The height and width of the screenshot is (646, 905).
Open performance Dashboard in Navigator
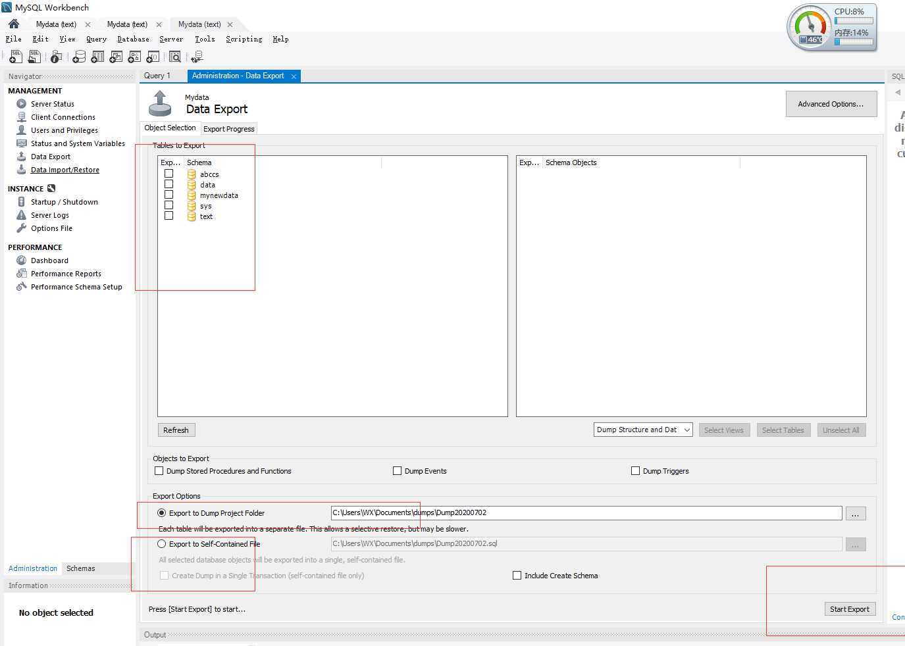click(x=49, y=261)
